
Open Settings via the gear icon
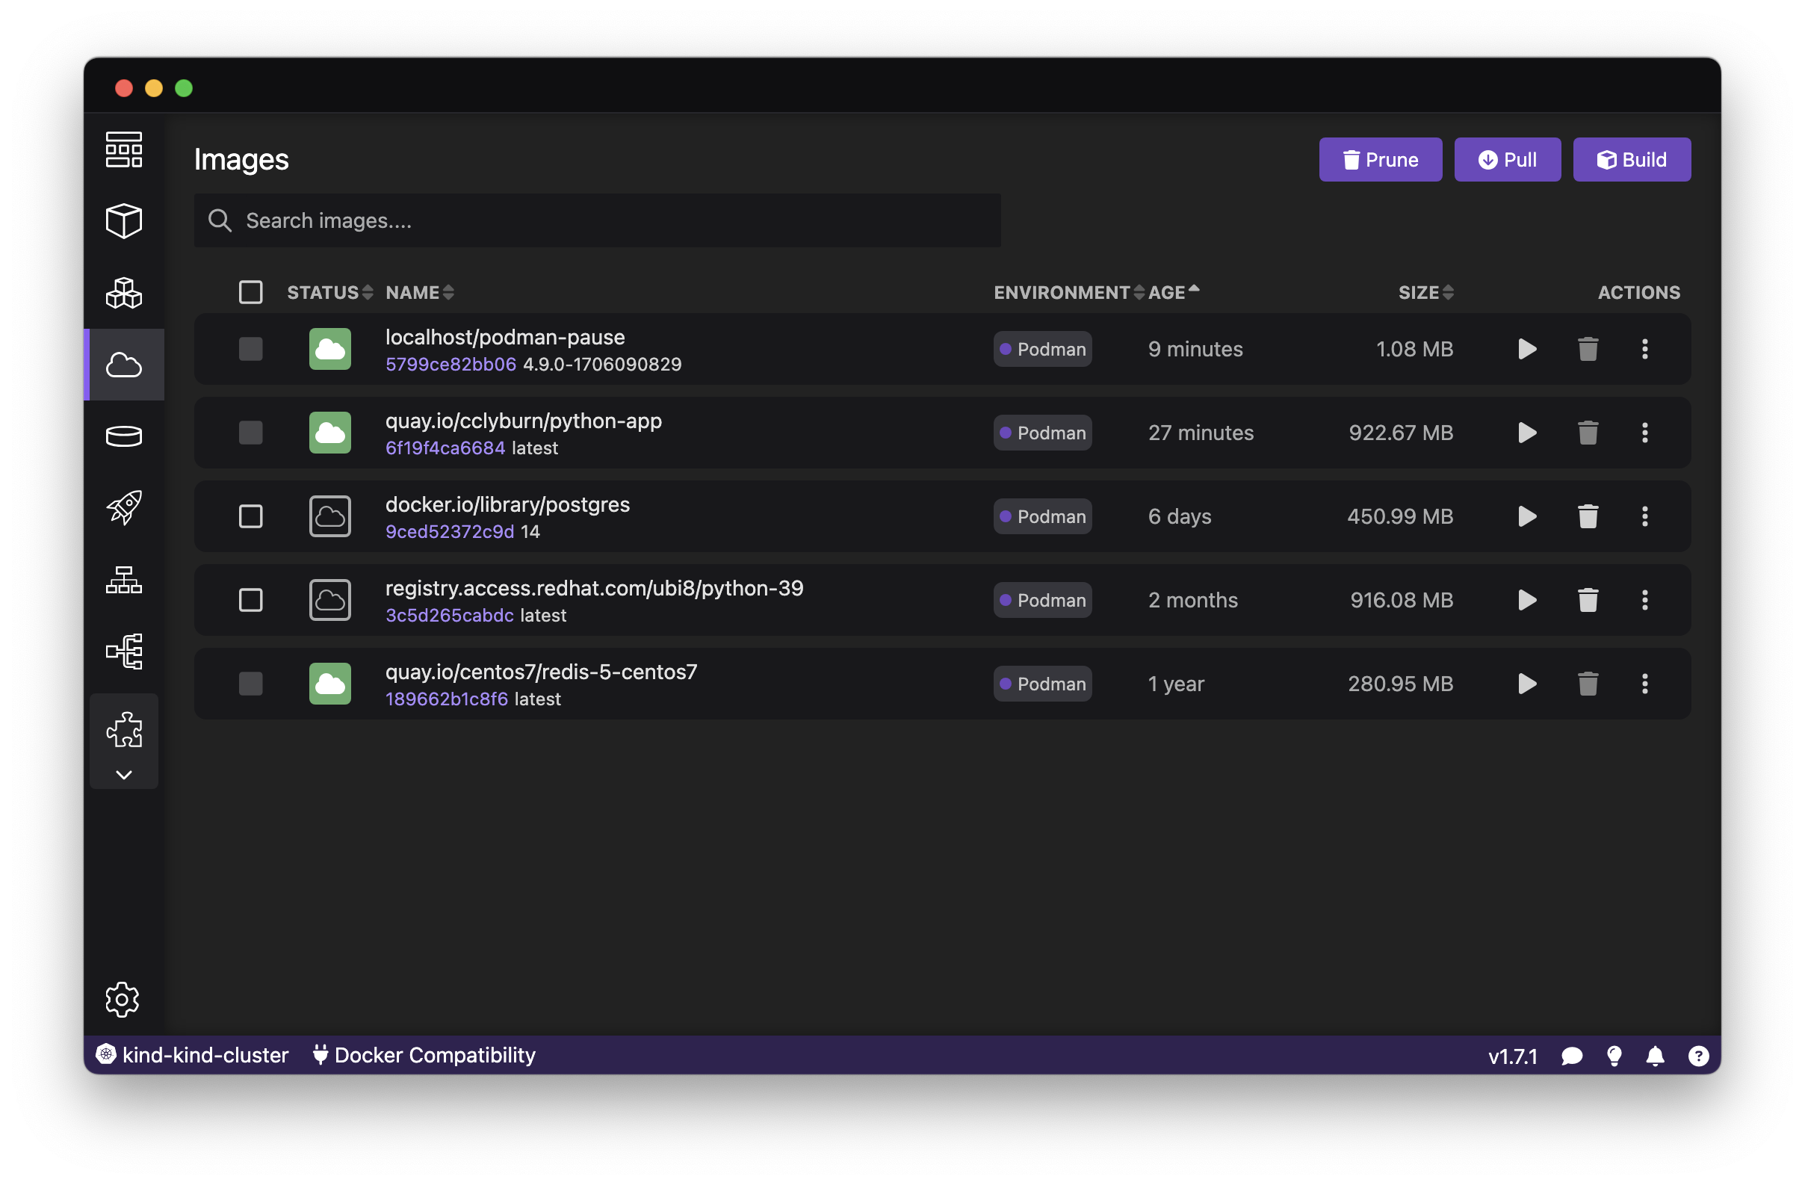pos(122,999)
